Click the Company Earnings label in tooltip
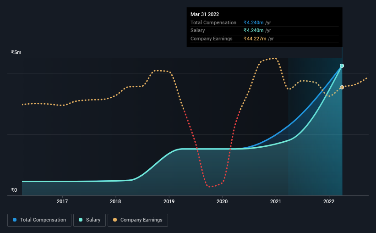Screen dimensions: 376x233 pos(212,39)
